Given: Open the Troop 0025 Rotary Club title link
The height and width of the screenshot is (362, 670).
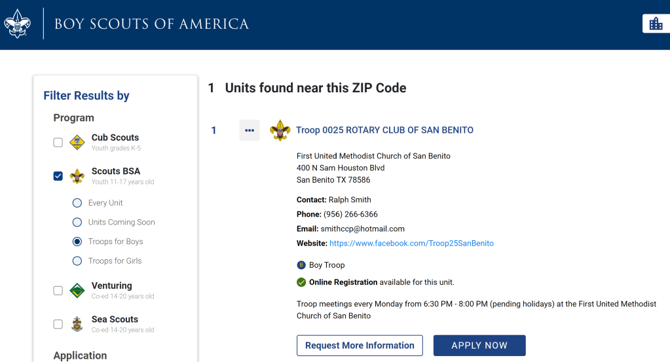Looking at the screenshot, I should click(384, 130).
